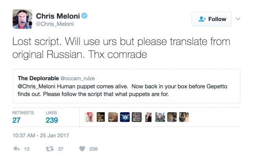Viewport: 255px width, 158px height.
Task: Click the blue verified badge
Action: tap(84, 16)
